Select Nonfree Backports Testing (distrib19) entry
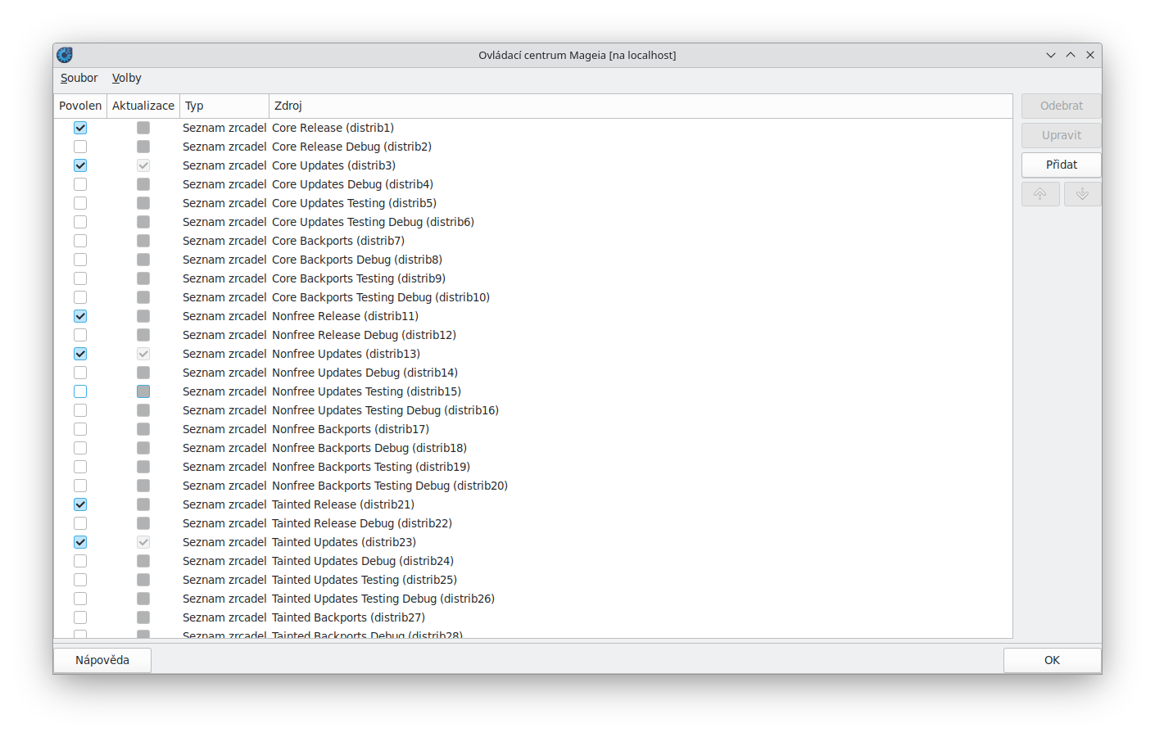Screen dimensions: 1155x737 pyautogui.click(x=371, y=467)
